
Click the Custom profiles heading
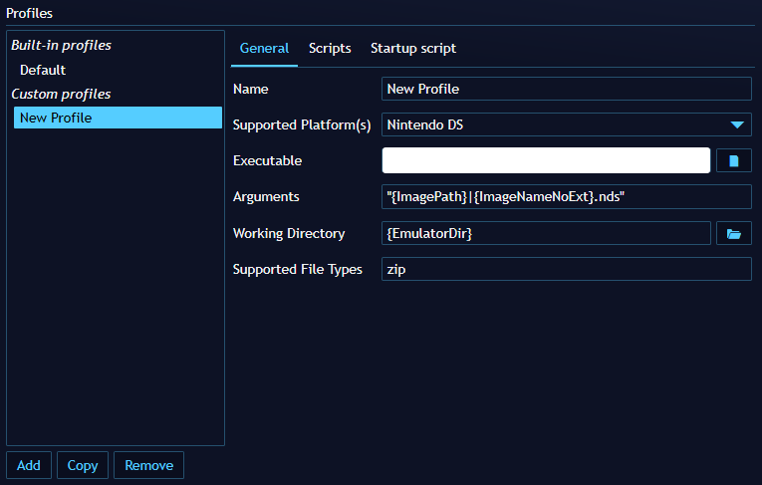coord(61,94)
